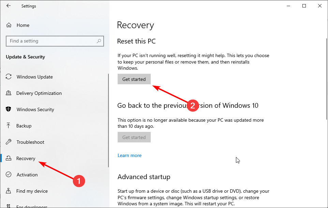Screen dimensions: 328x208
Task: Select Troubleshoot from the sidebar
Action: [x=30, y=142]
